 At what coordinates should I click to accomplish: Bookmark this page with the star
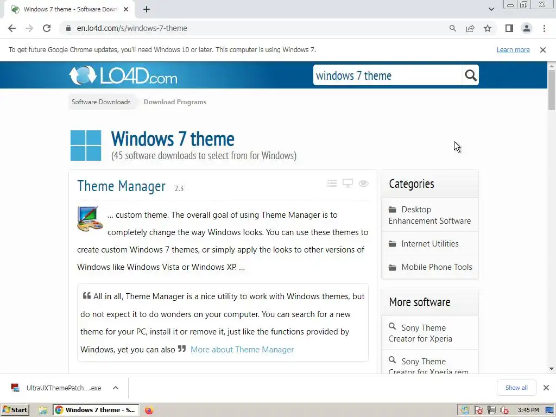tap(488, 28)
